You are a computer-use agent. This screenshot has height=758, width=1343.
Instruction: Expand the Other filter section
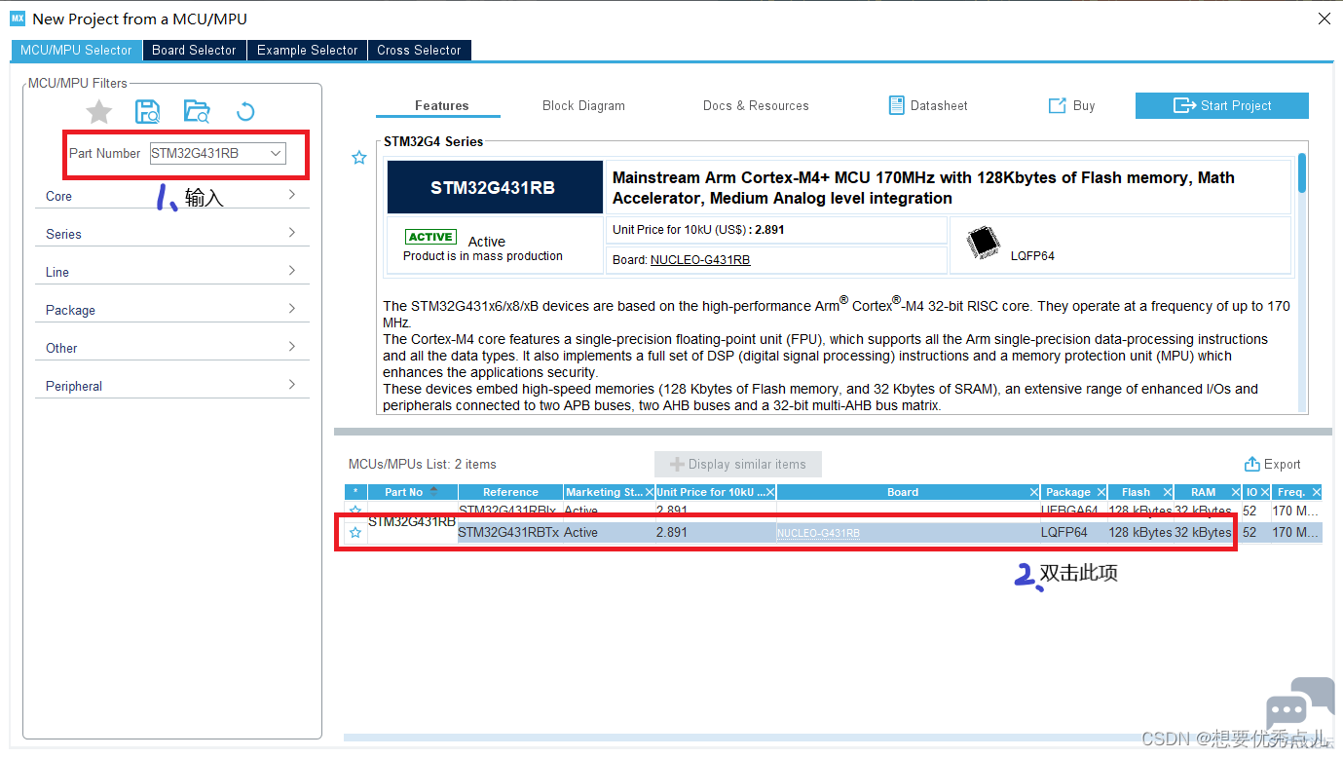[x=172, y=348]
